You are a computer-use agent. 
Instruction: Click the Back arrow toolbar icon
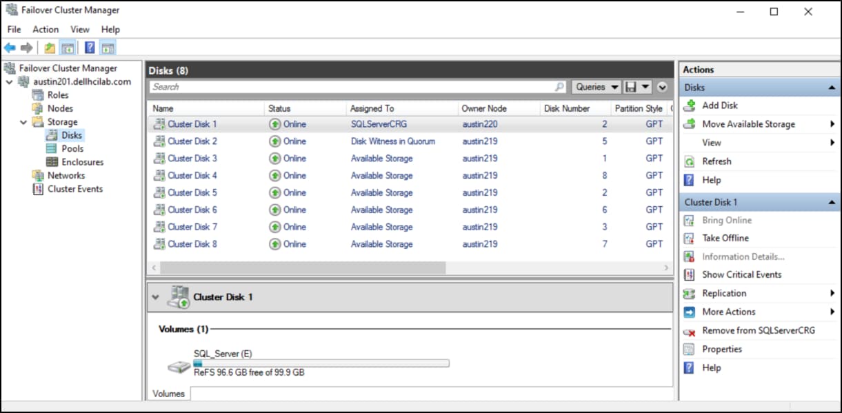[10, 48]
